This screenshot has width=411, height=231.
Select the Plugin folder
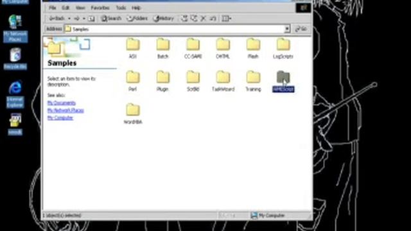162,81
